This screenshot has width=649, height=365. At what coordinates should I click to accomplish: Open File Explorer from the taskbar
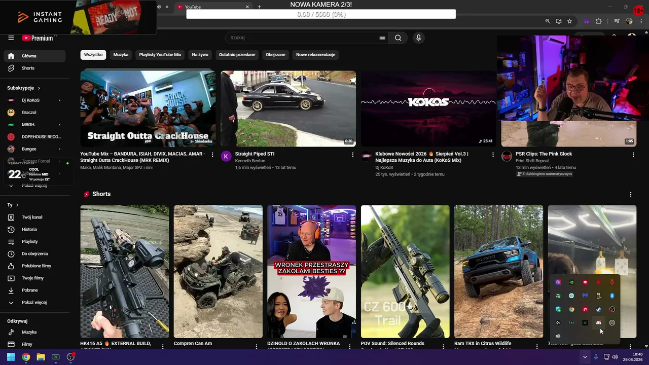tap(41, 357)
